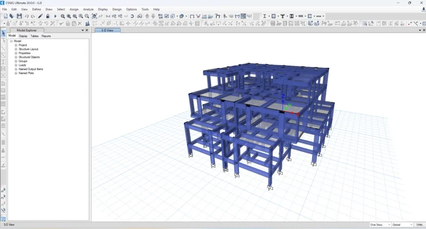This screenshot has width=426, height=229.
Task: Select the 3-D View window tab
Action: 107,30
